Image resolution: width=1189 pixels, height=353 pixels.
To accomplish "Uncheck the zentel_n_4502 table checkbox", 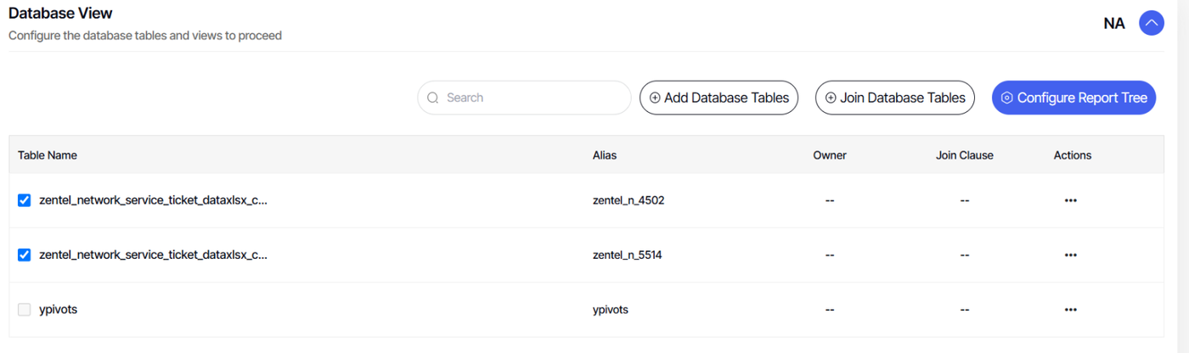I will [25, 200].
